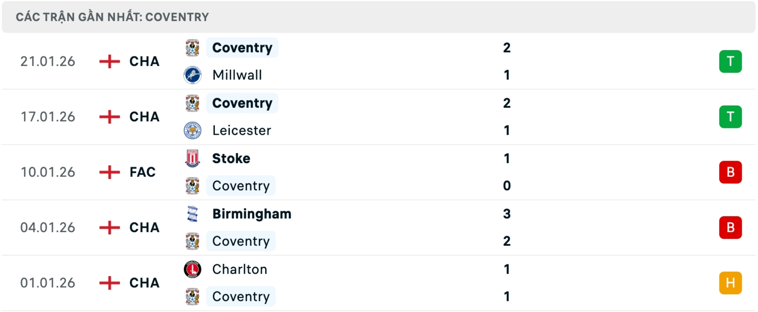The width and height of the screenshot is (758, 312).
Task: Select the Charlton Athletic club logo
Action: [193, 269]
